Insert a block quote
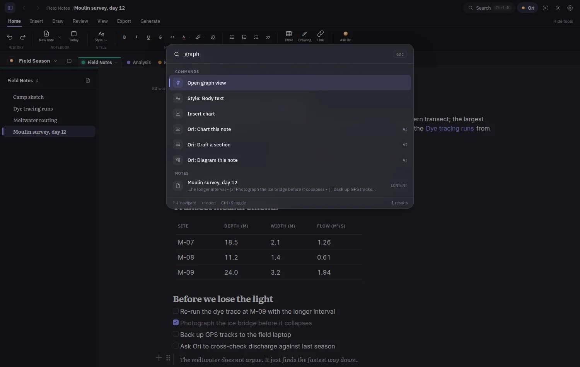Viewport: 580px width, 367px height. [x=268, y=37]
